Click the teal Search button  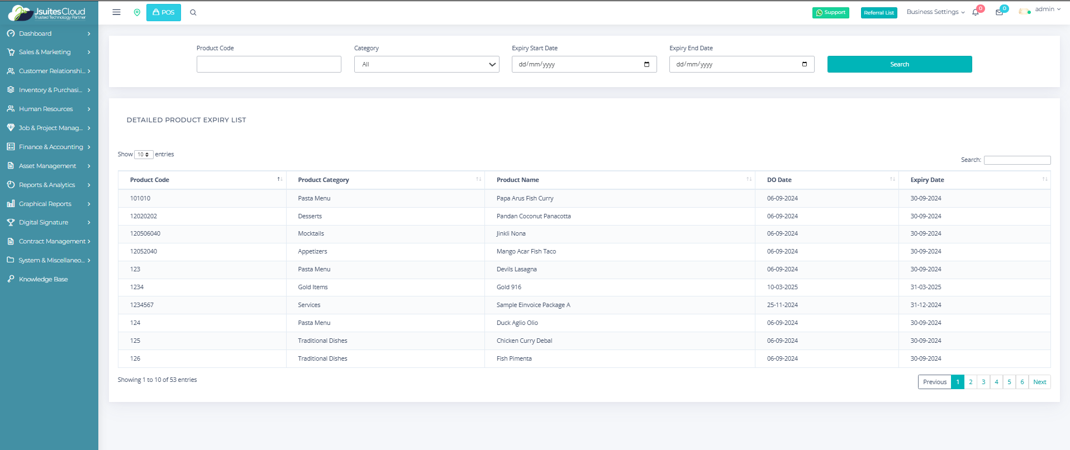[x=899, y=64]
